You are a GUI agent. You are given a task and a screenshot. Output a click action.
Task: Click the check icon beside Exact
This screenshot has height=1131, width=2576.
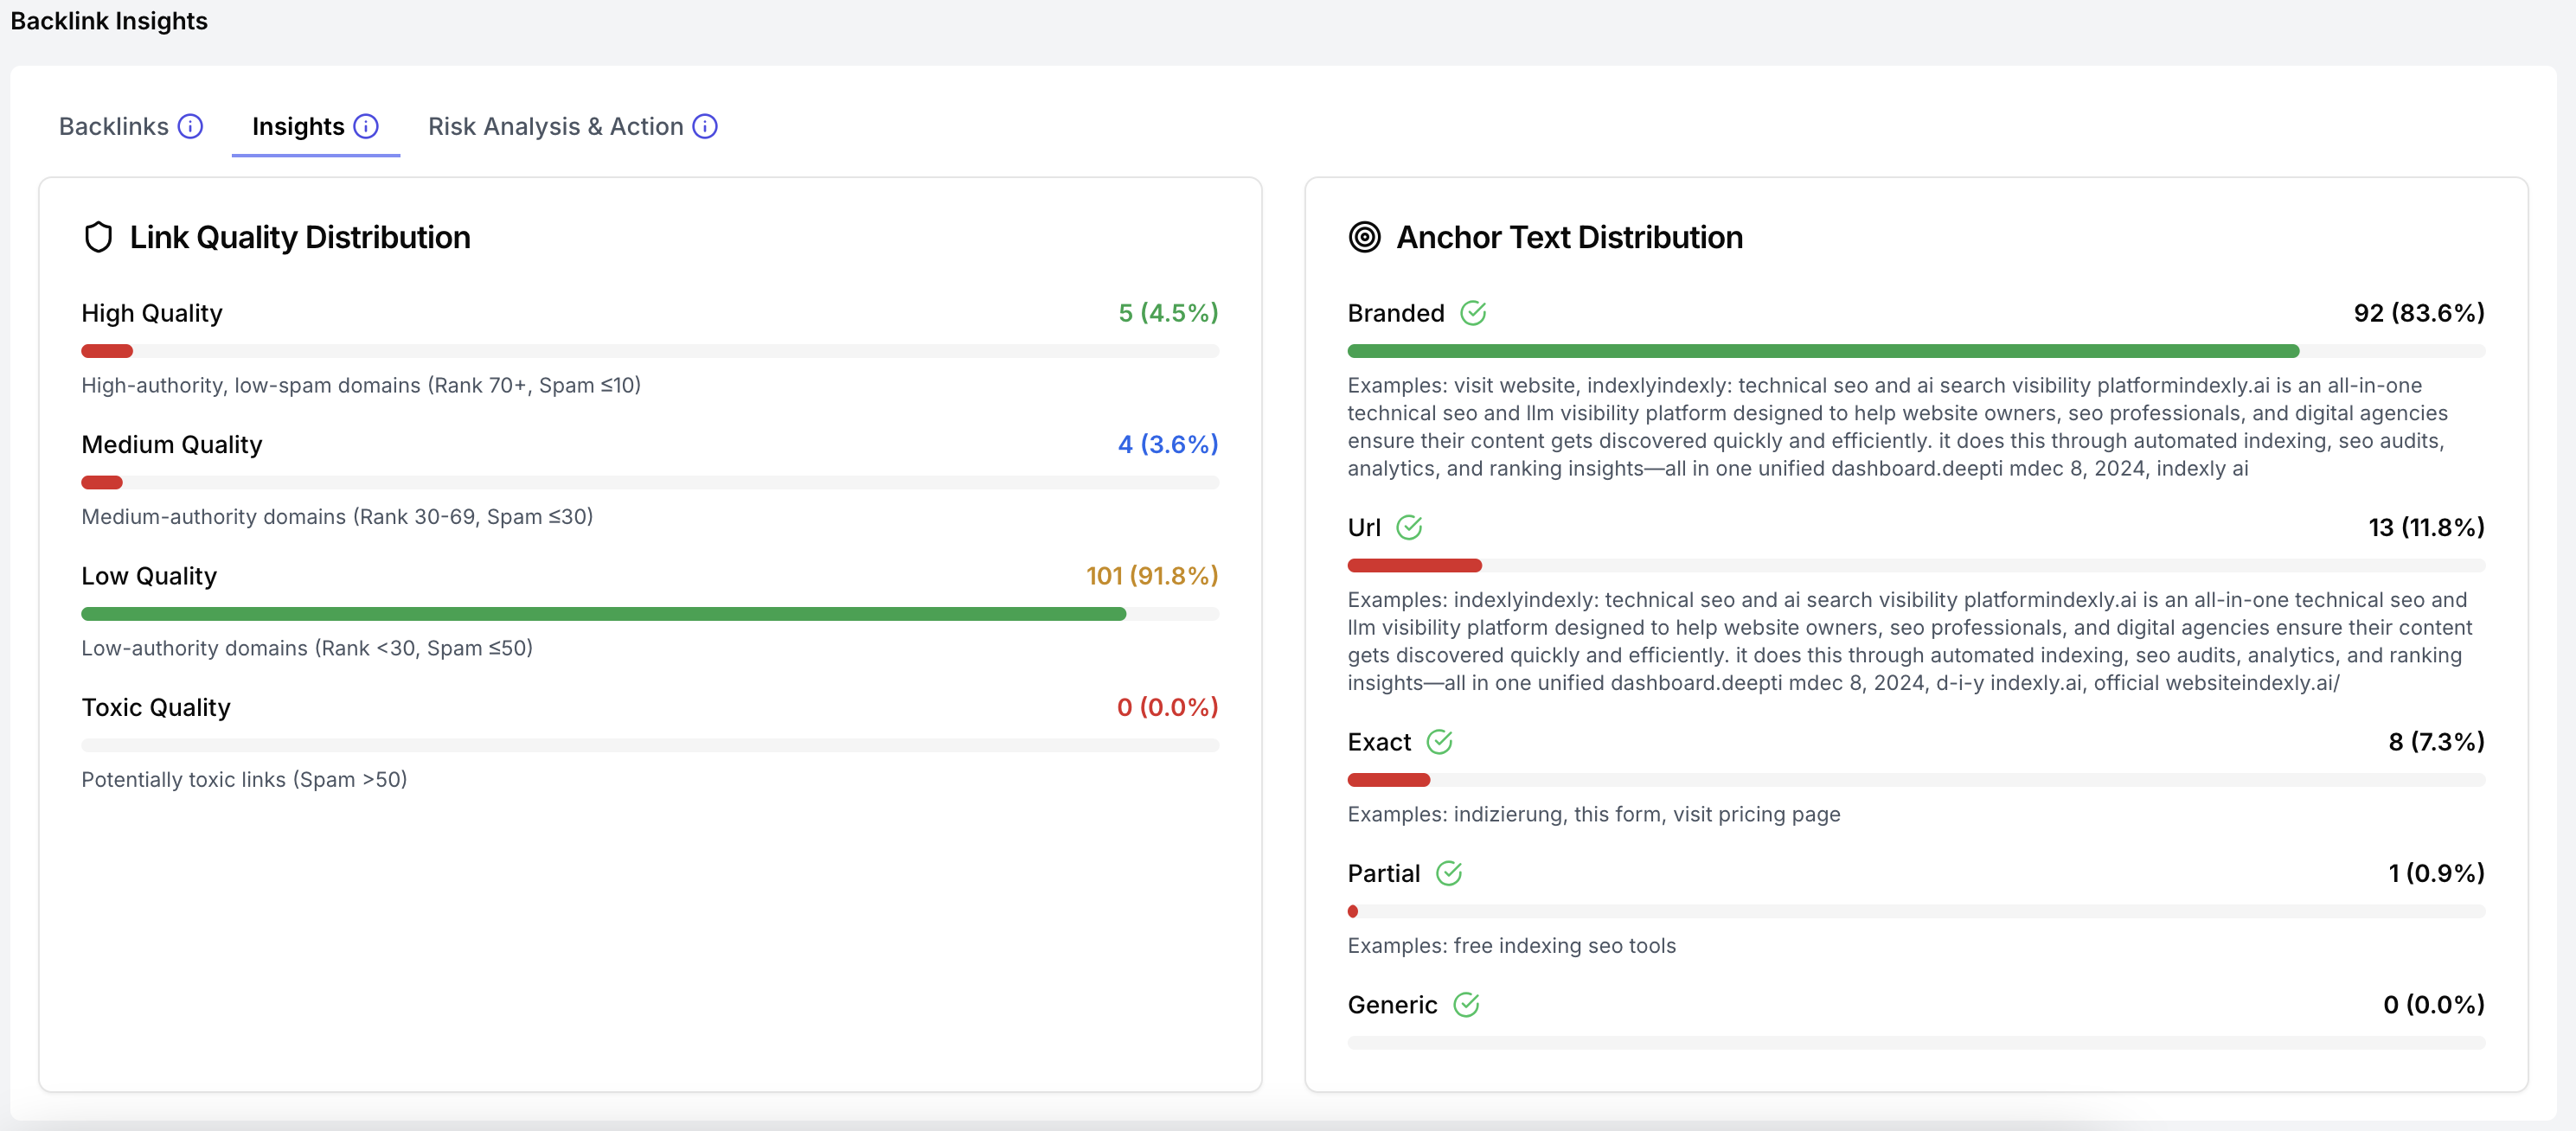(1439, 742)
